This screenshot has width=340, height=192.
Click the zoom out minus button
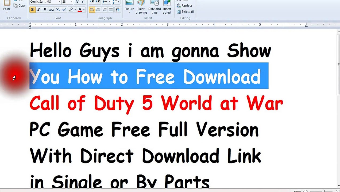click(306, 191)
